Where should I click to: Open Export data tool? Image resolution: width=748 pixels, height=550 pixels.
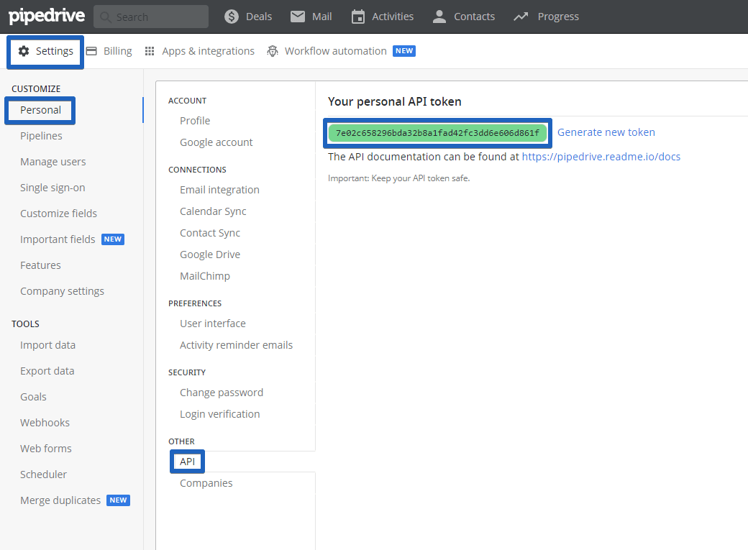tap(47, 371)
